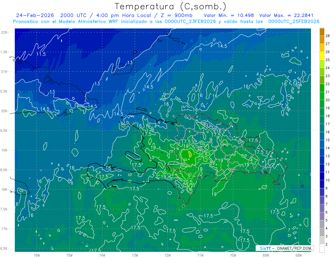
Task: Select the date text "24-Feb-2026"
Action: click(35, 15)
